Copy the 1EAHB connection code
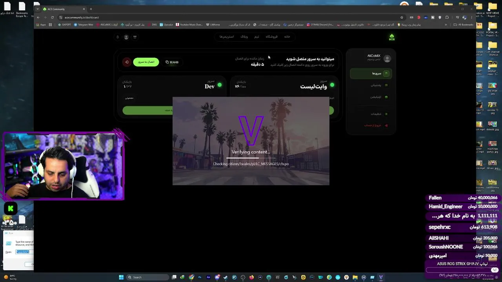Viewport: 502px width, 282px height. tap(172, 62)
